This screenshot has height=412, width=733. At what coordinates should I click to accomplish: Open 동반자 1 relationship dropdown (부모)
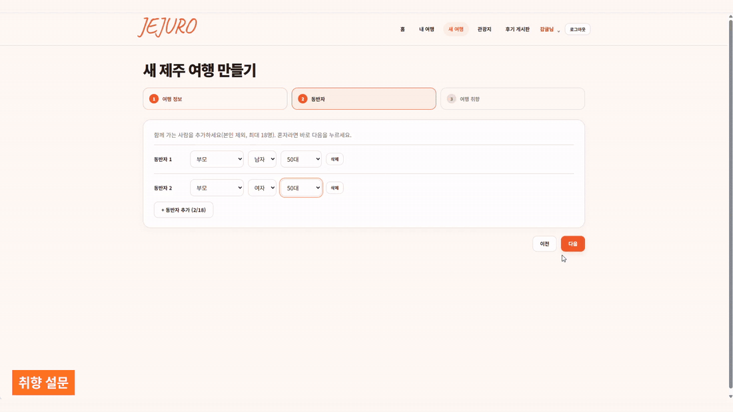pos(217,159)
